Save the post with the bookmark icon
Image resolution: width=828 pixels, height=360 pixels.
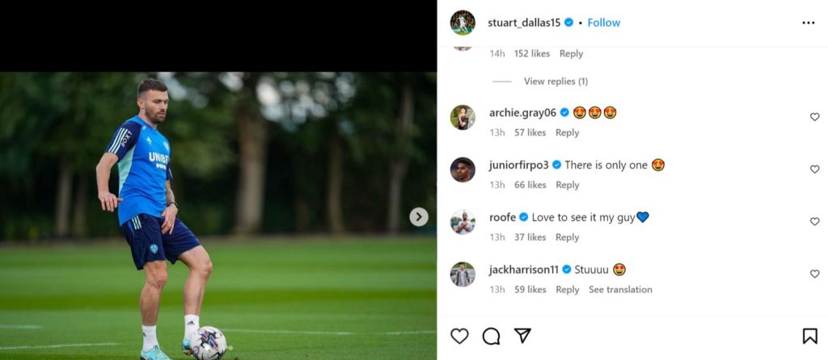[x=809, y=336]
